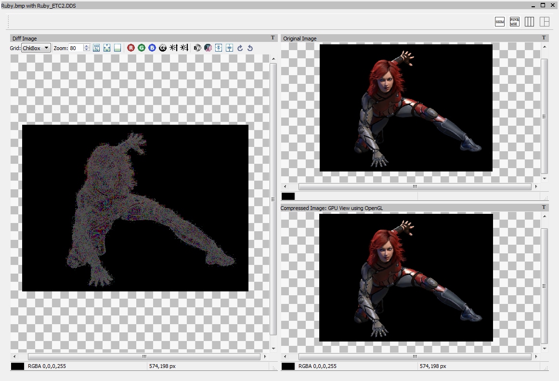Click the black color swatch under Diff Image
Screen dimensions: 559x381
[17, 367]
